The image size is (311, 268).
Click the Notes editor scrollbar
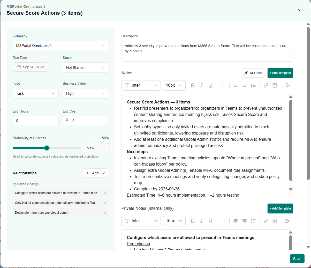tap(291, 140)
